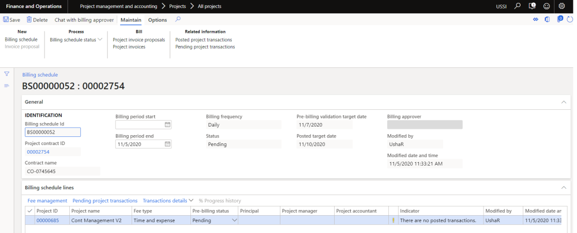Image resolution: width=577 pixels, height=233 pixels.
Task: Open Project contract ID 00002754 link
Action: pyautogui.click(x=38, y=152)
